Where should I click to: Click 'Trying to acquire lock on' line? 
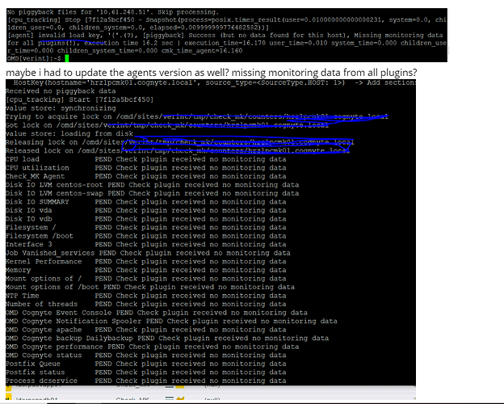[x=197, y=116]
